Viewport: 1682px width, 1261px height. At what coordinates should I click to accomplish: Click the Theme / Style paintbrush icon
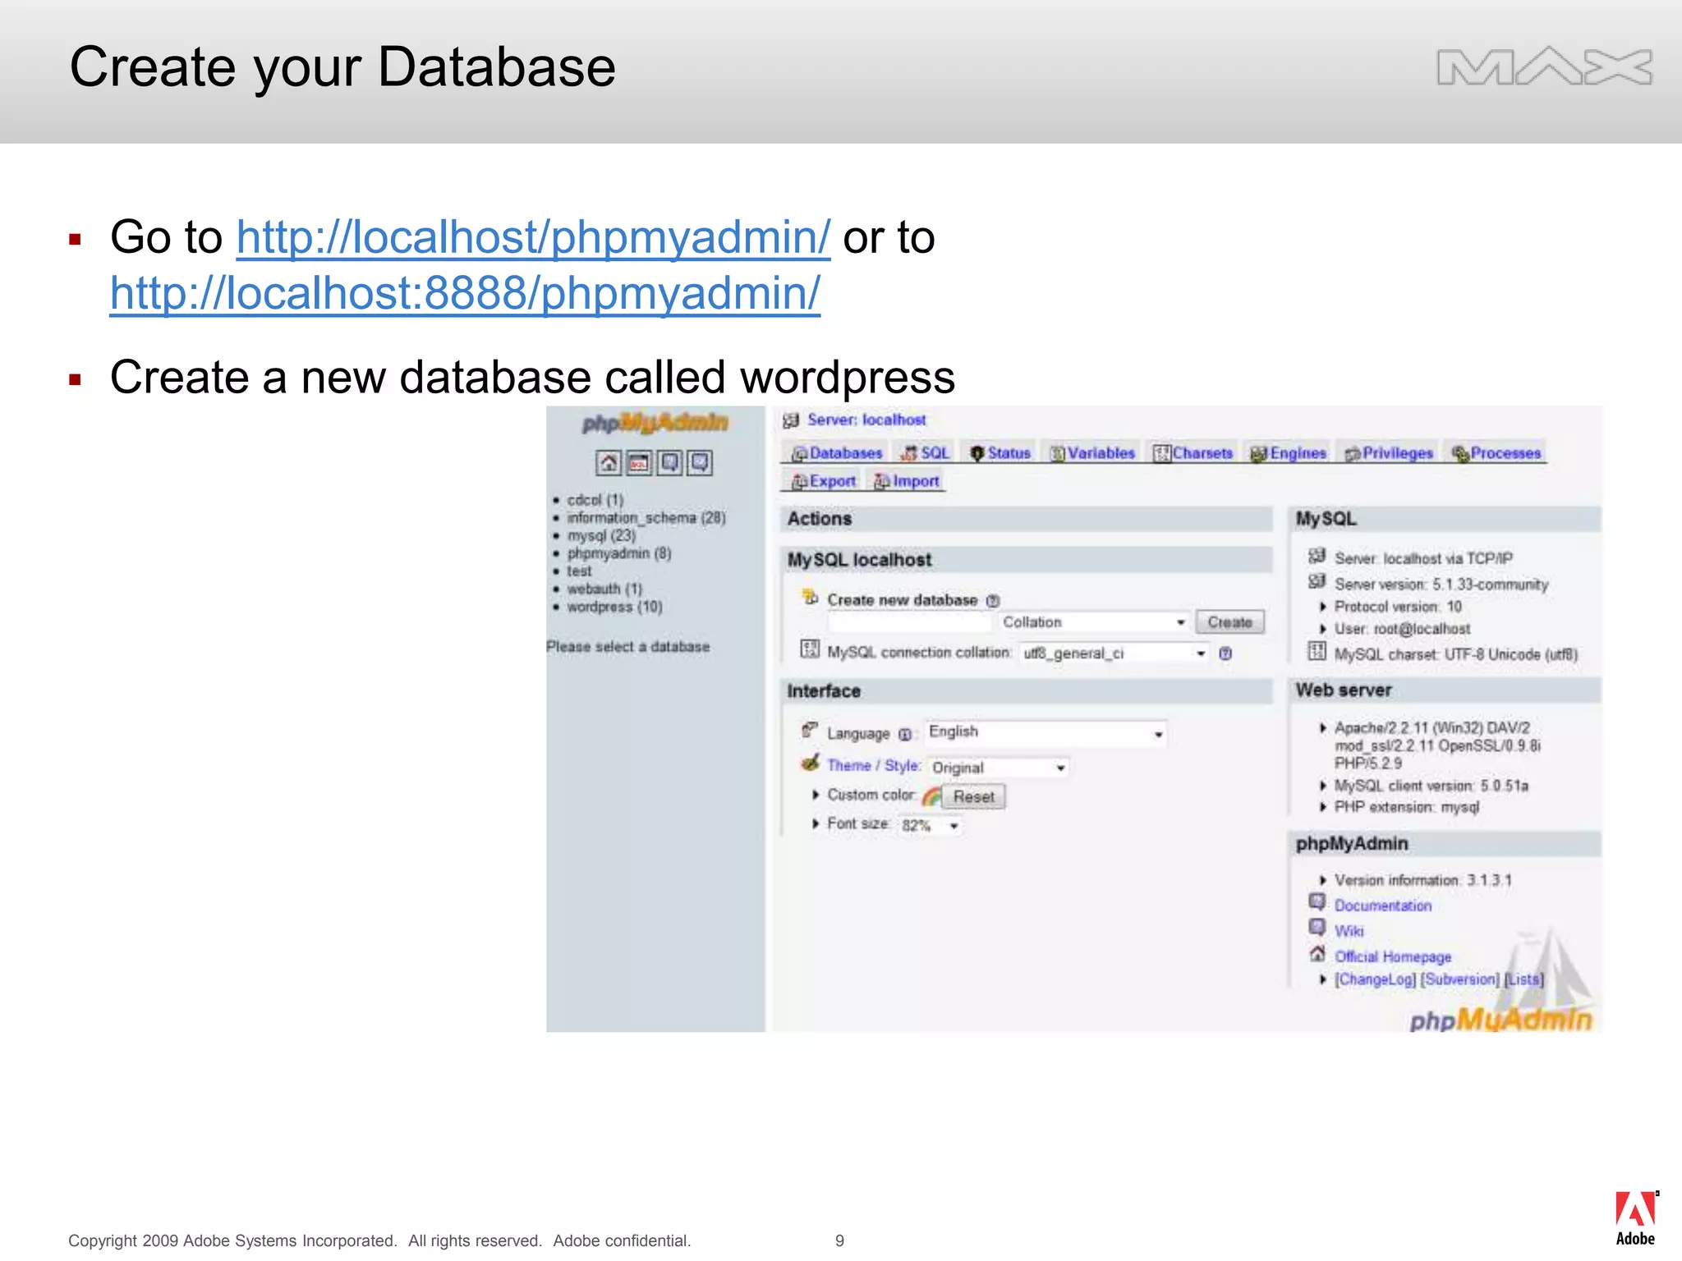pyautogui.click(x=811, y=763)
